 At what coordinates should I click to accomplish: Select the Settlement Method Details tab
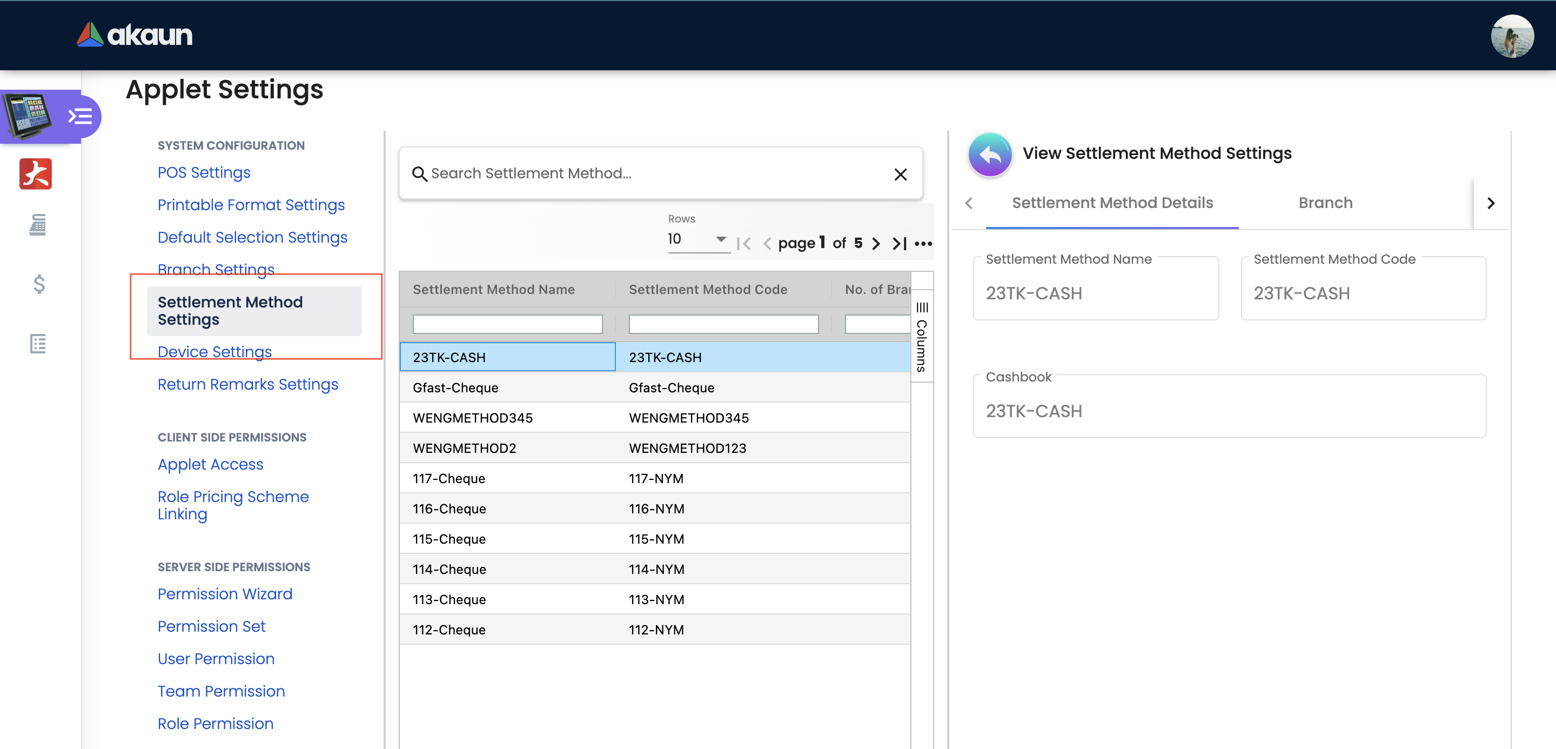pyautogui.click(x=1112, y=203)
